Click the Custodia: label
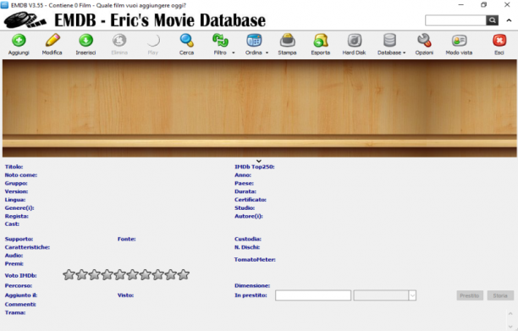518x331 pixels. coord(248,239)
